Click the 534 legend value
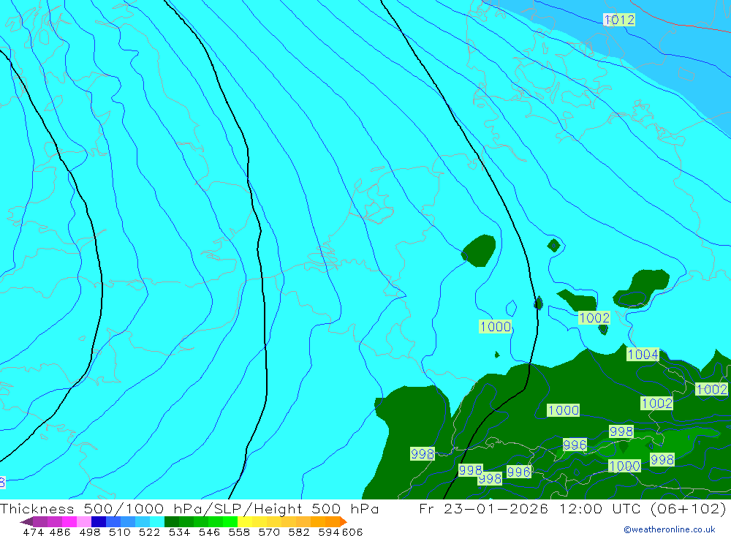Viewport: 731px width, 536px height. (x=179, y=532)
